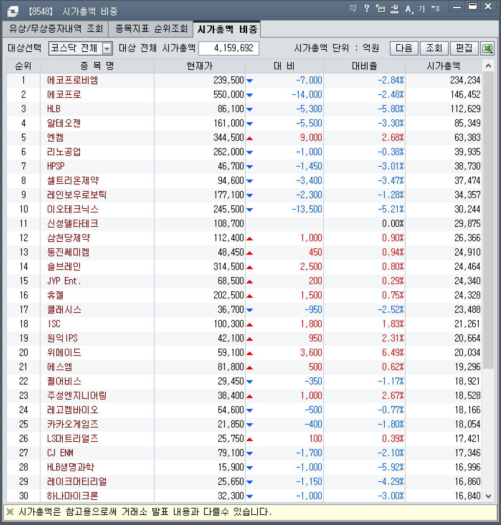Switch to the 종목지표 순위조회 tab
This screenshot has height=525, width=501.
pos(151,29)
